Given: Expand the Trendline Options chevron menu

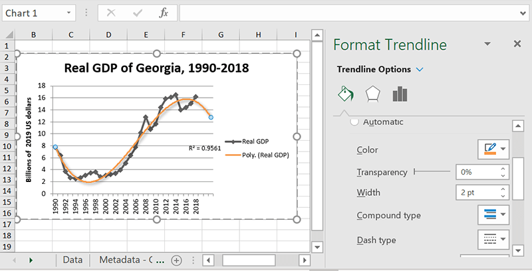Looking at the screenshot, I should tap(420, 70).
